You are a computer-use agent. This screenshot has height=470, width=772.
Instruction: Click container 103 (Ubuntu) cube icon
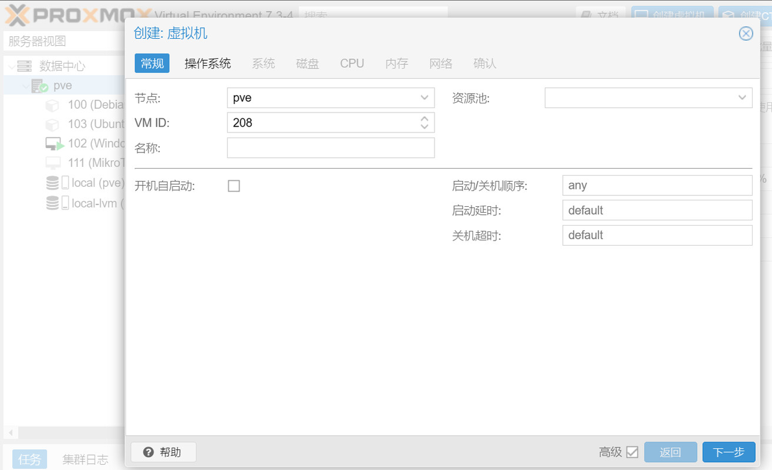click(x=52, y=124)
